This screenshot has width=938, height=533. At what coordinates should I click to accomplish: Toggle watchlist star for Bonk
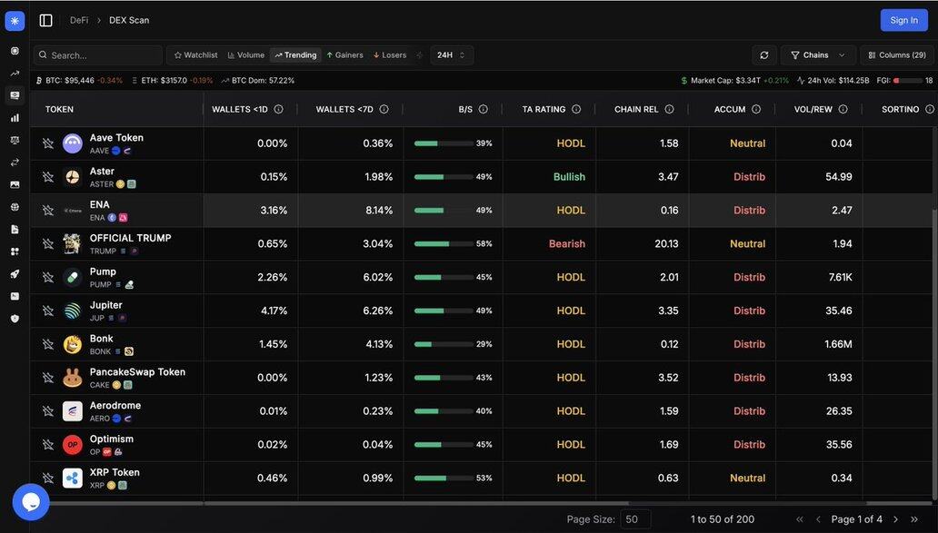48,344
